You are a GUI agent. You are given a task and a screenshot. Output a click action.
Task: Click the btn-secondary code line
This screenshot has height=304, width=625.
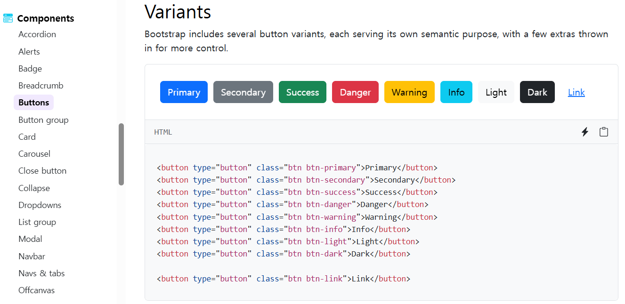pyautogui.click(x=306, y=180)
